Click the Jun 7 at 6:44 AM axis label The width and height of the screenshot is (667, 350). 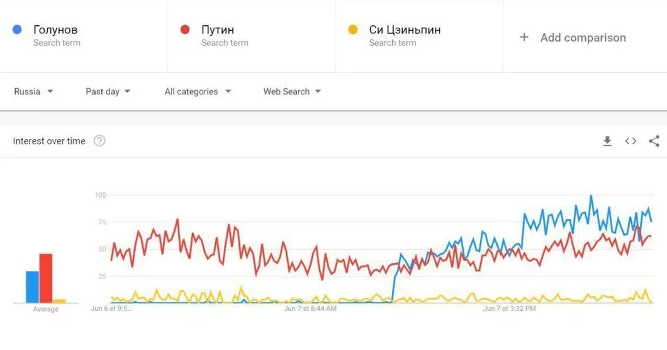pyautogui.click(x=310, y=308)
